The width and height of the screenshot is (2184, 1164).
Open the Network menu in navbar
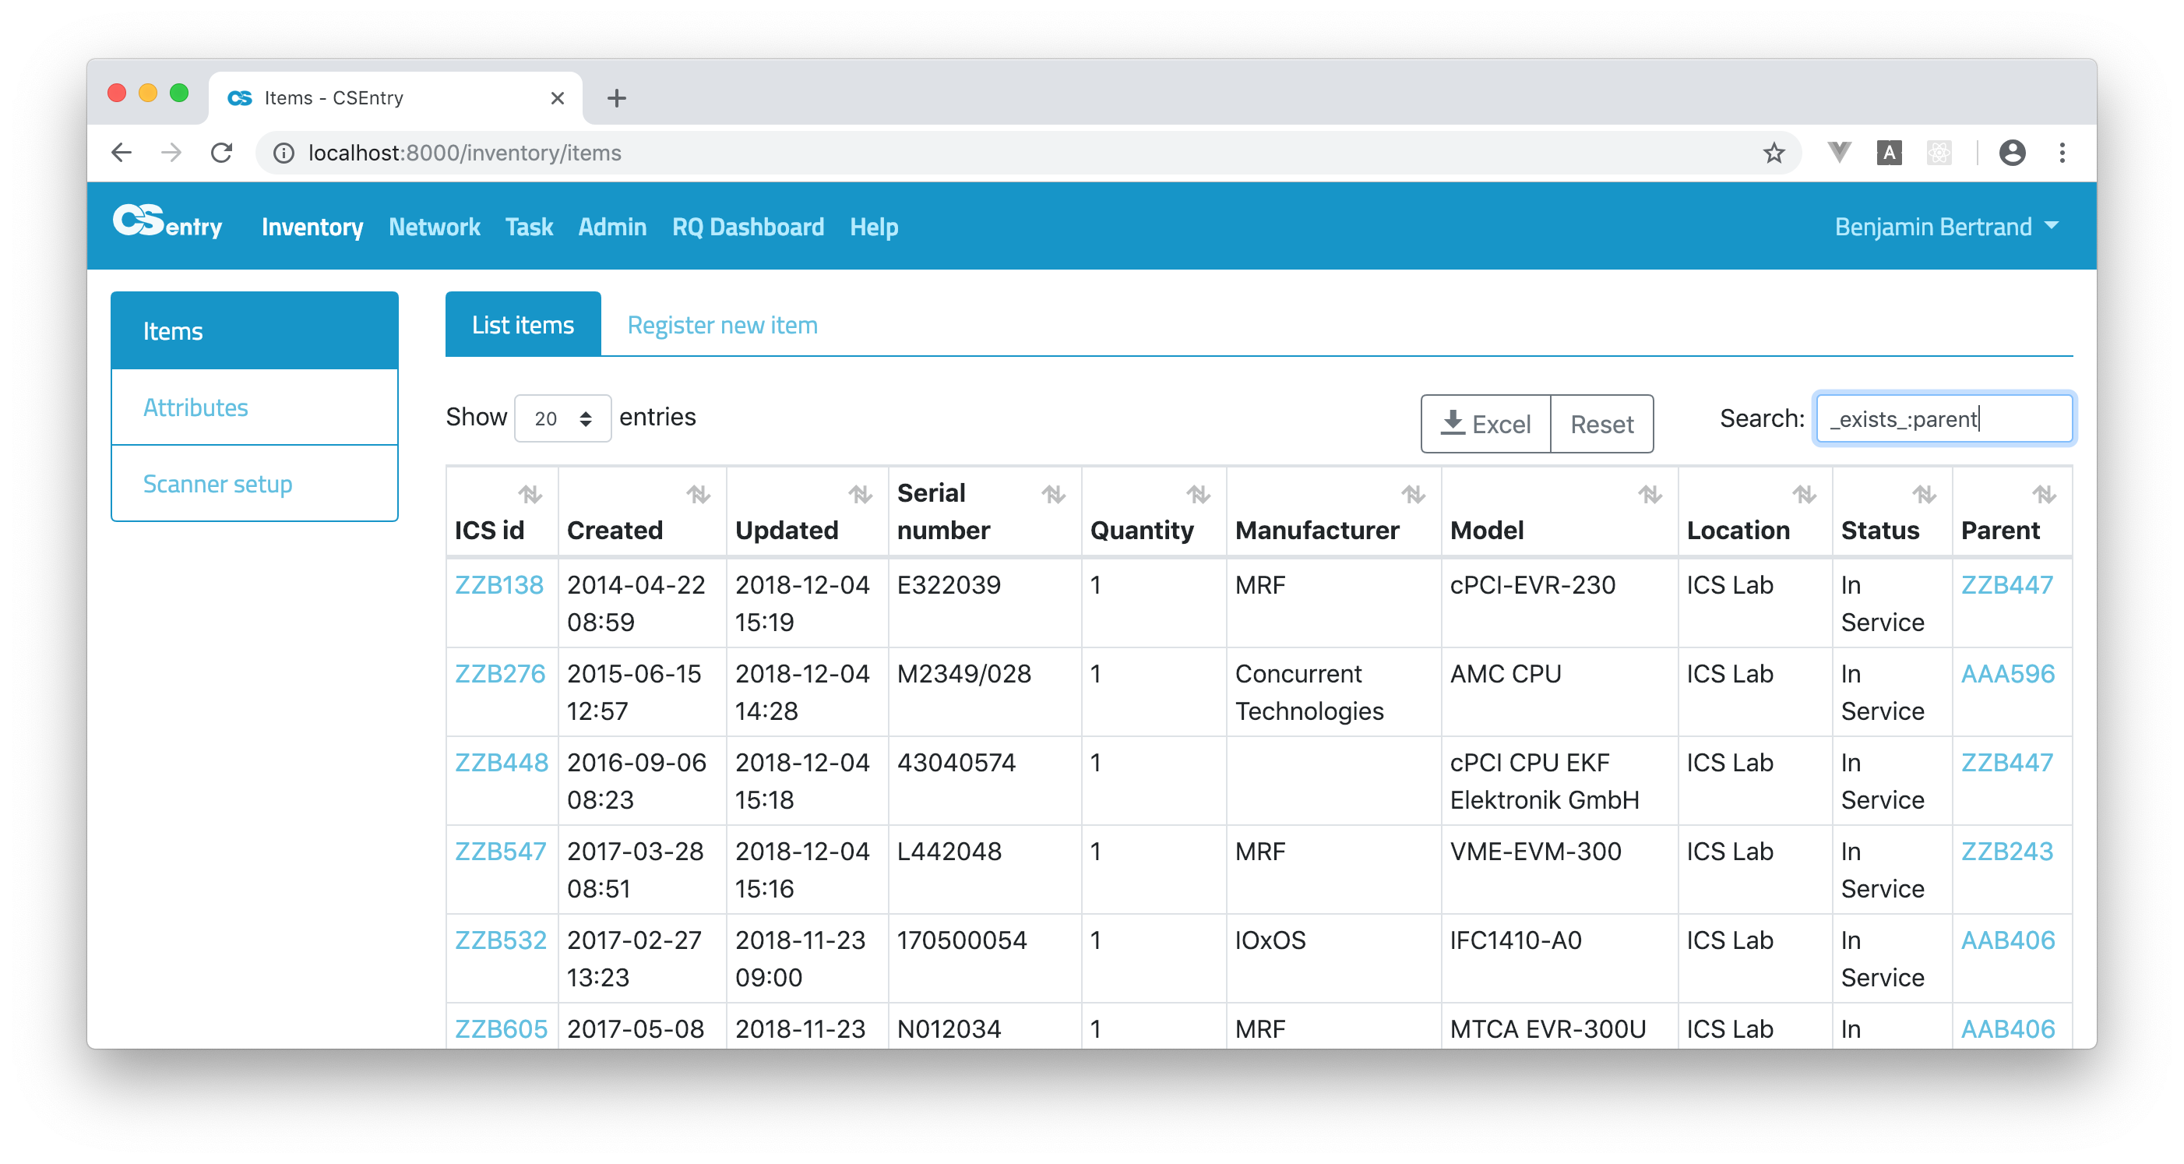tap(434, 228)
